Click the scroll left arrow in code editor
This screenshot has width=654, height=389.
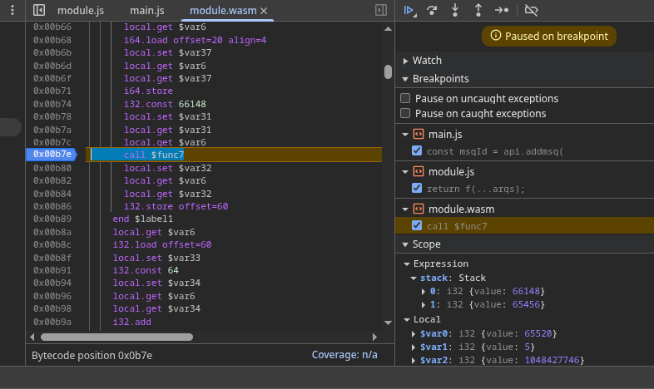tap(32, 337)
